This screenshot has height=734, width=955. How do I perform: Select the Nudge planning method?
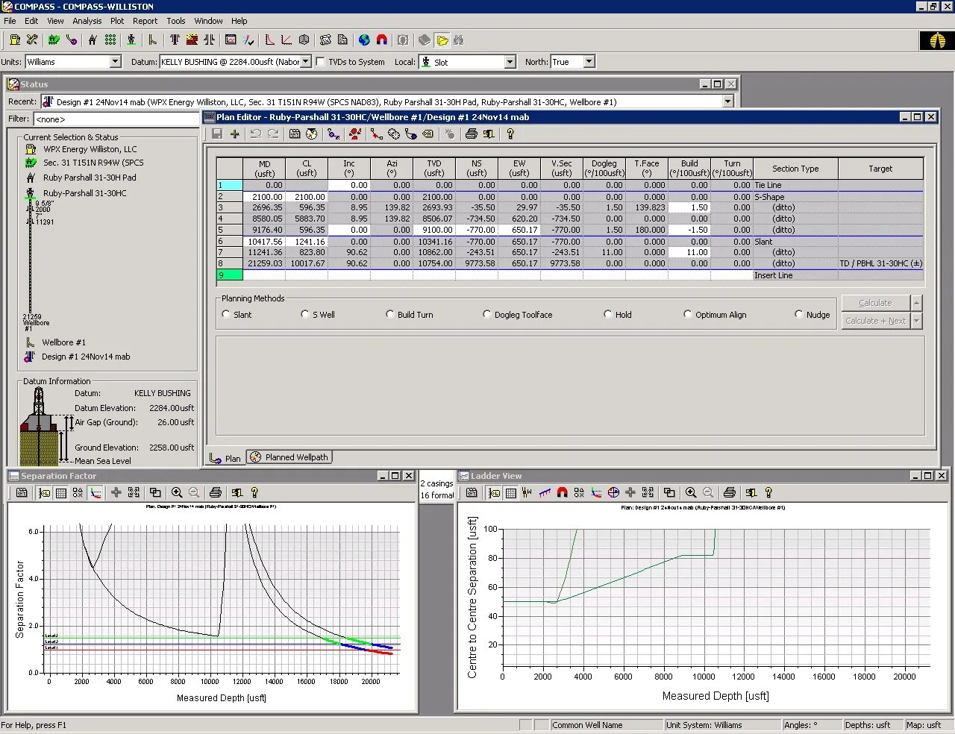coord(799,315)
